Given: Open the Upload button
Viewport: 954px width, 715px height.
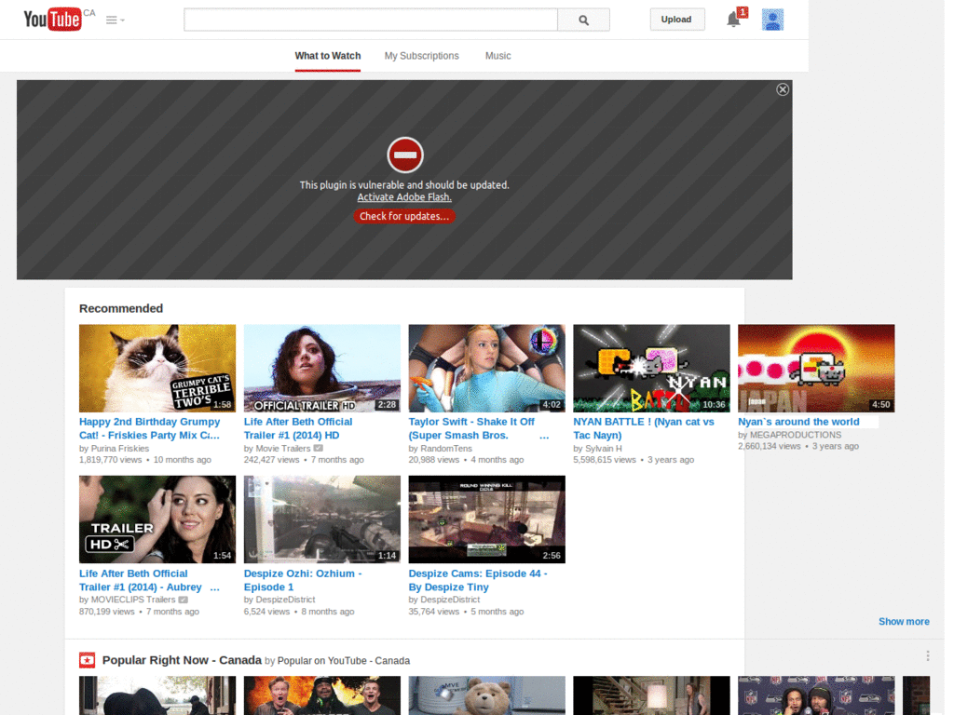Looking at the screenshot, I should click(x=676, y=20).
